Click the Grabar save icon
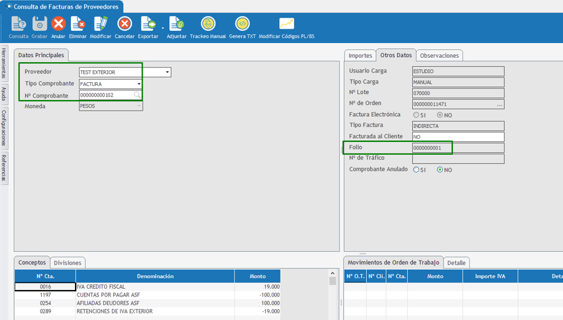 (39, 25)
